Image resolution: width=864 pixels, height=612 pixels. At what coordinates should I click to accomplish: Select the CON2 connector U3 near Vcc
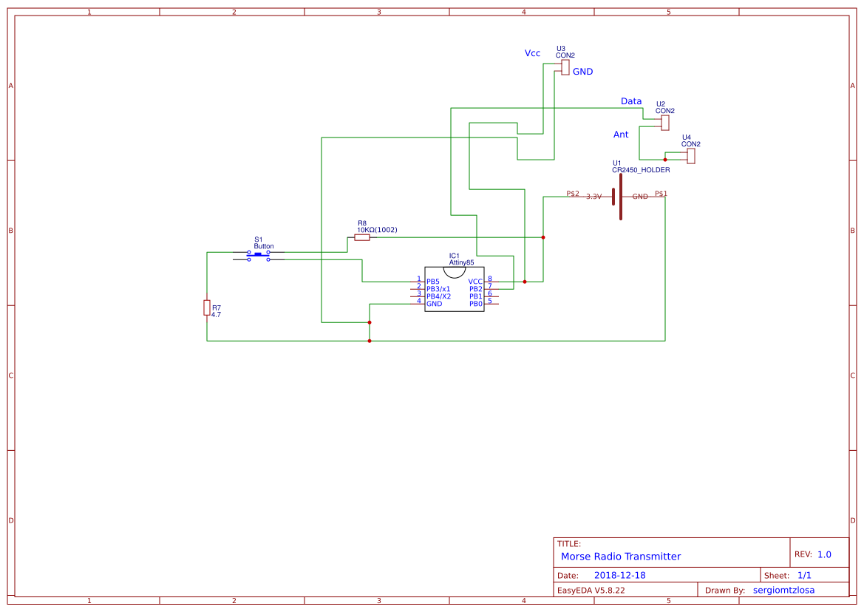click(564, 68)
